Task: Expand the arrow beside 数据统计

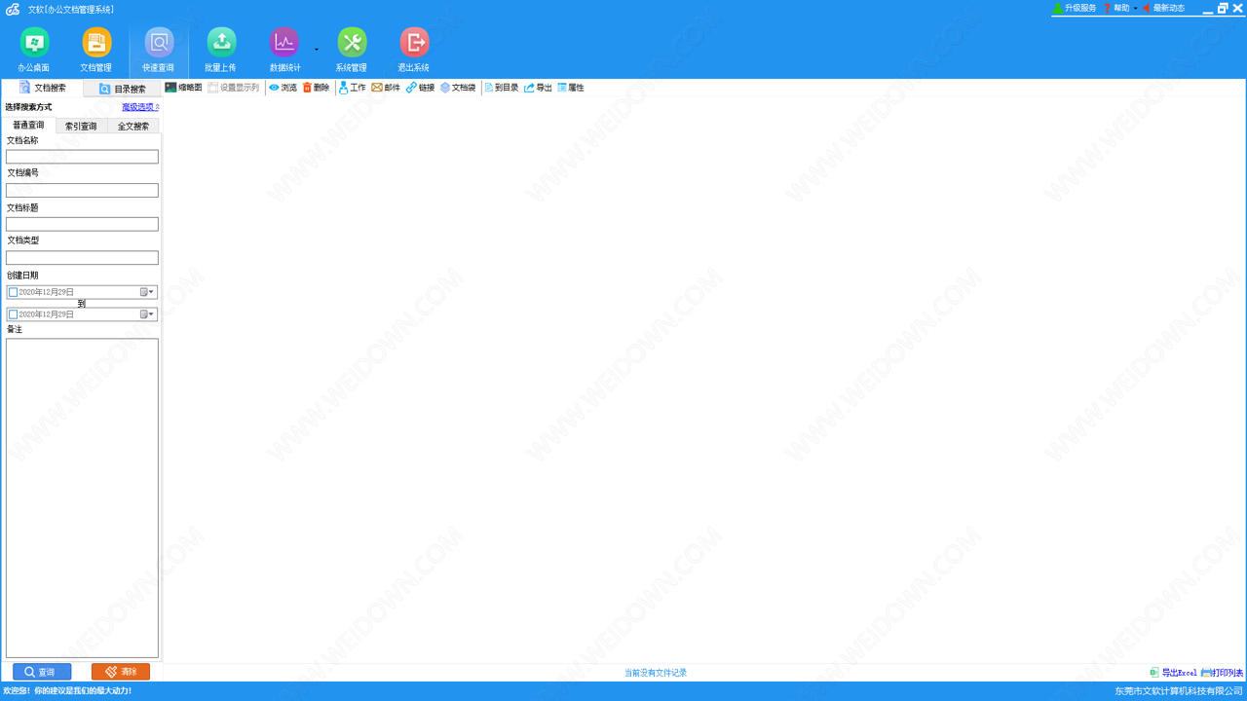Action: tap(317, 50)
